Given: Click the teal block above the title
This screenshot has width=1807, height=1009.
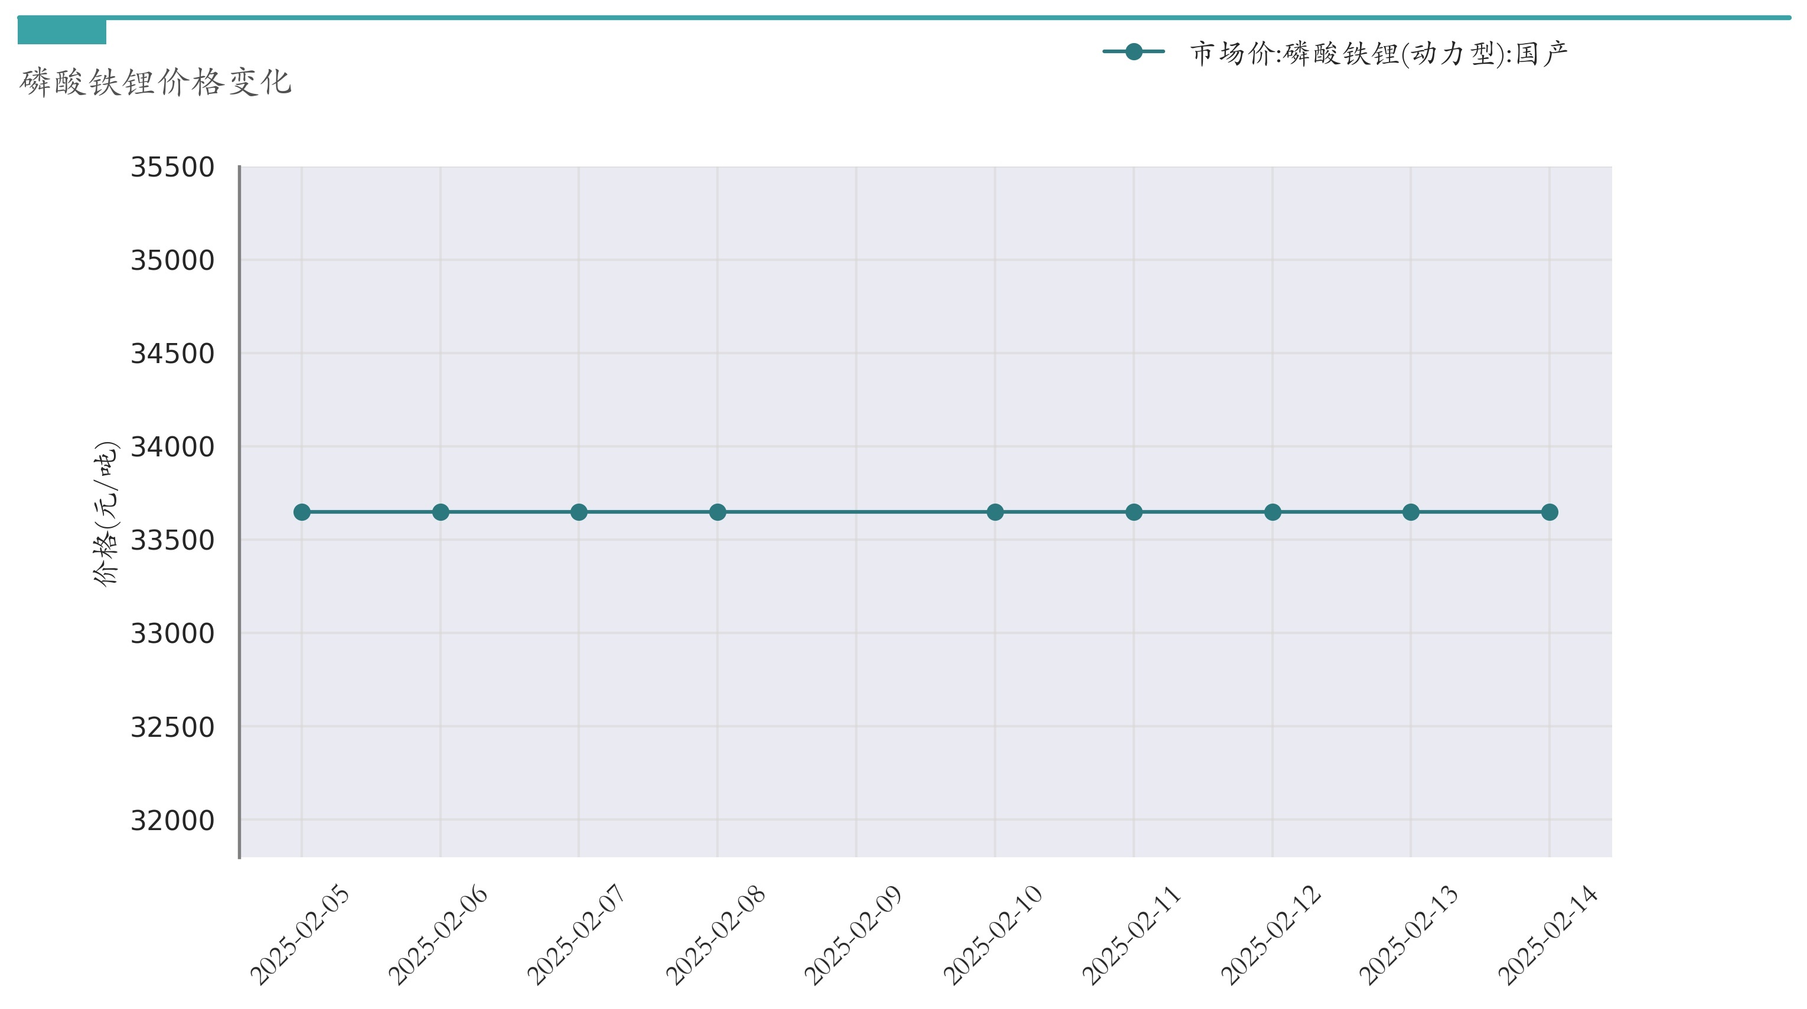Looking at the screenshot, I should [62, 31].
